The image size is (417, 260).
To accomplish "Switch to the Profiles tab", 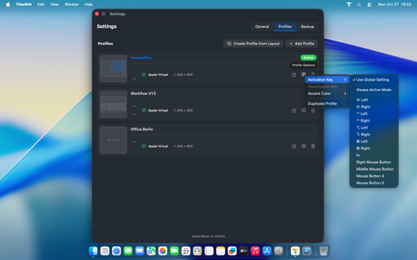I will click(x=285, y=27).
